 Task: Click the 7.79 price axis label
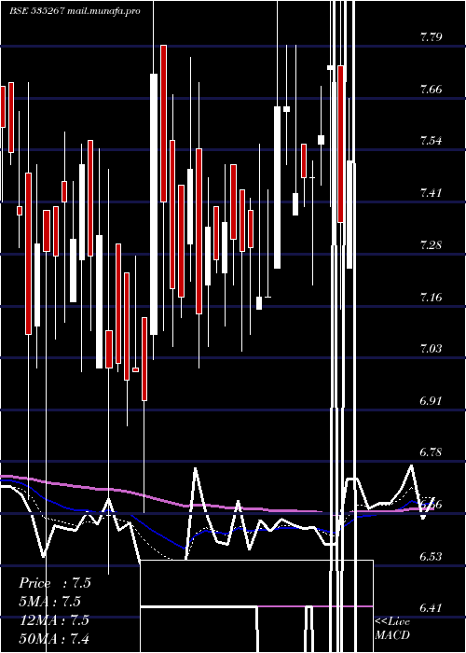point(431,37)
